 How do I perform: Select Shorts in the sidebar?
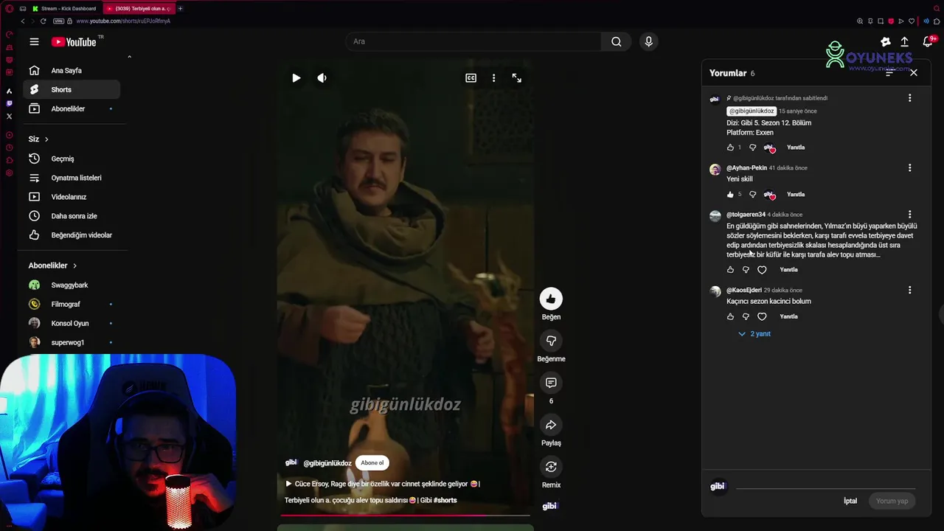[71, 90]
